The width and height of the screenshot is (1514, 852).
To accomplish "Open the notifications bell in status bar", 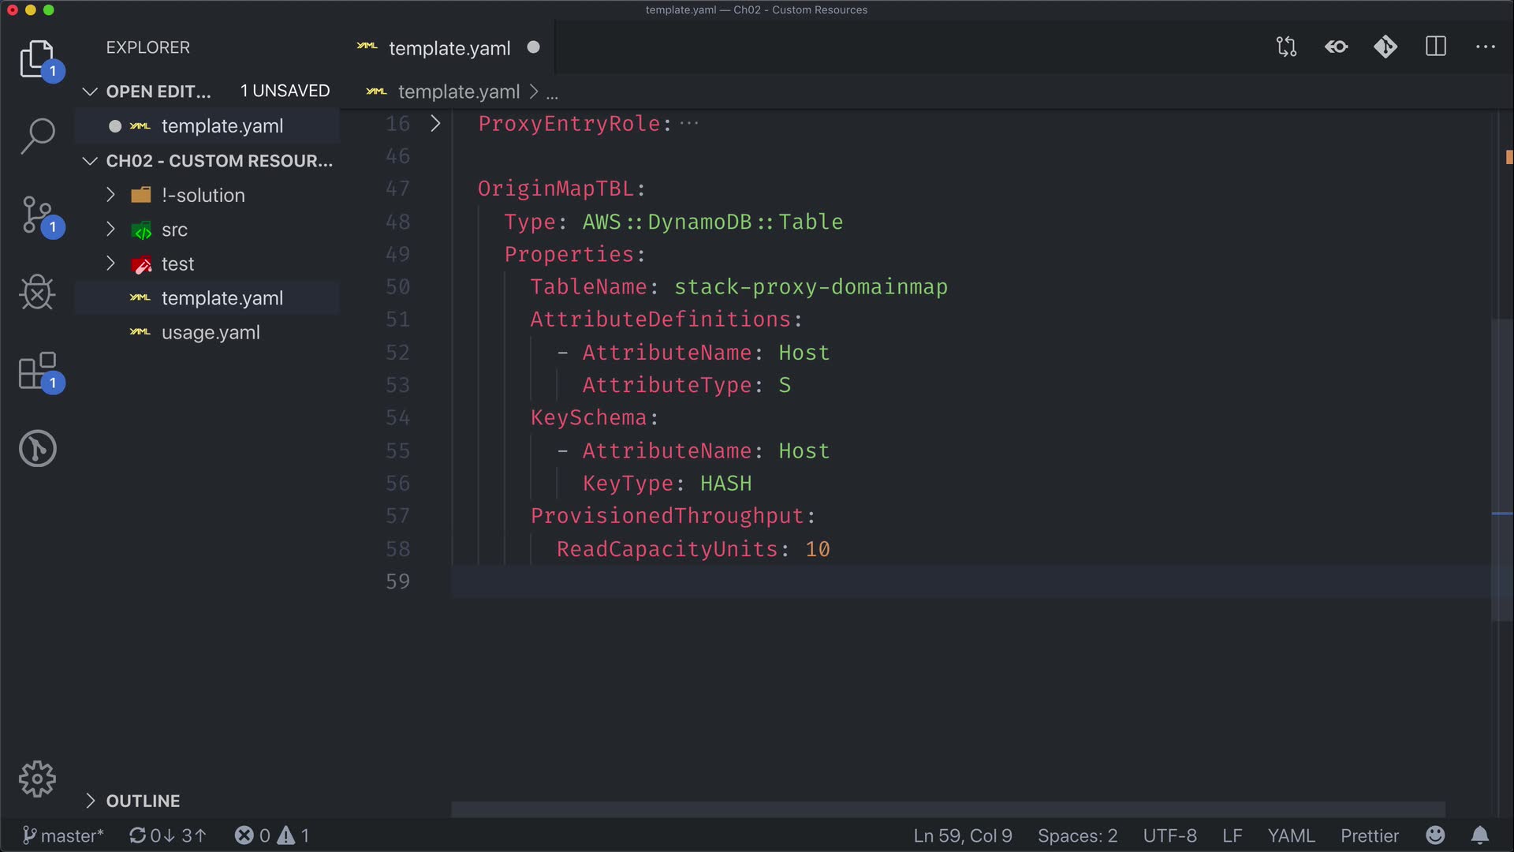I will [1480, 835].
